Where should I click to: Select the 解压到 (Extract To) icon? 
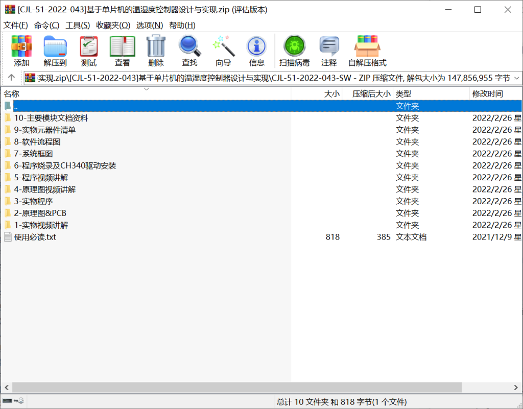click(55, 49)
